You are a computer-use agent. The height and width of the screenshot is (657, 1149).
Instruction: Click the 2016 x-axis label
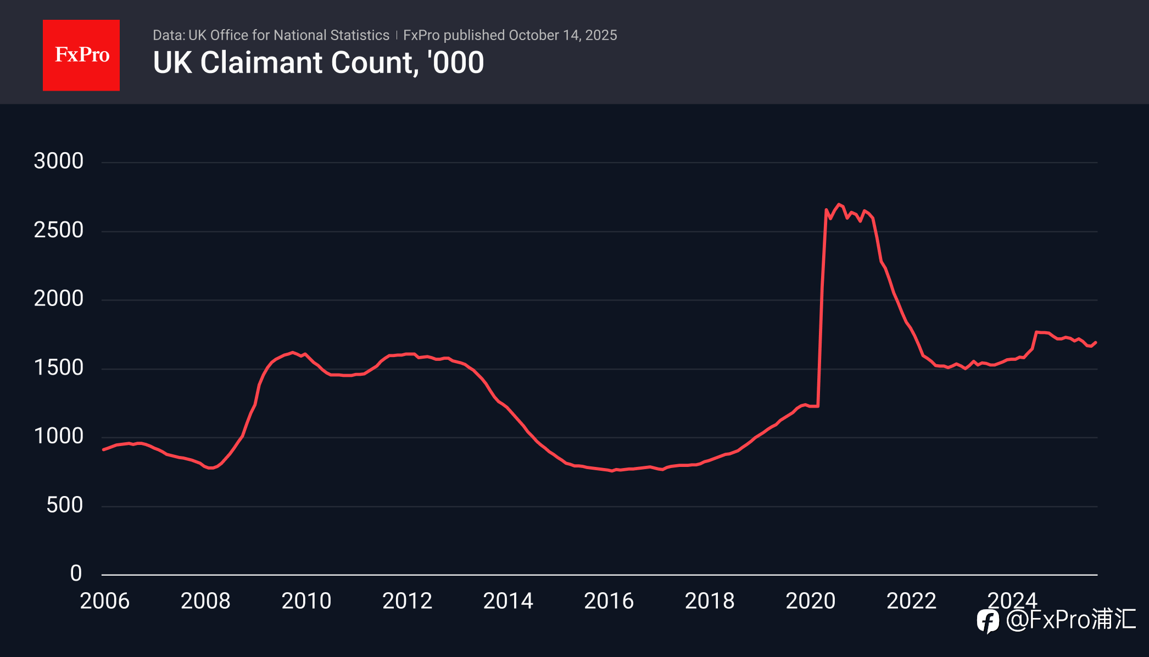tap(609, 601)
